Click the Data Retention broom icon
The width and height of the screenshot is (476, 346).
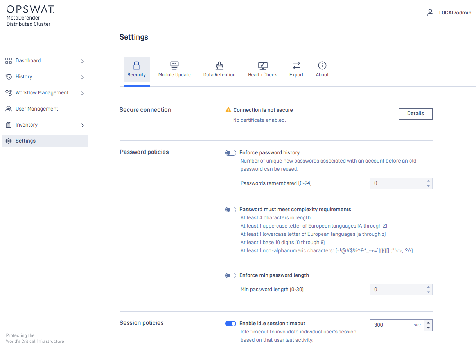(x=219, y=65)
